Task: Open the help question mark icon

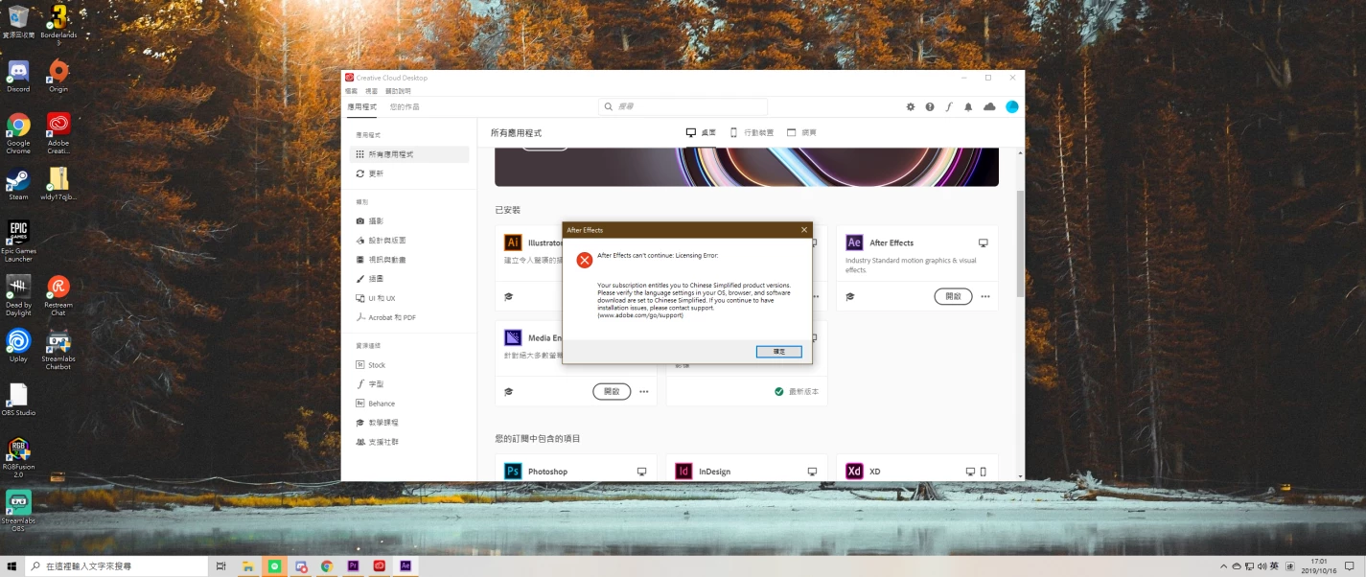Action: (930, 107)
